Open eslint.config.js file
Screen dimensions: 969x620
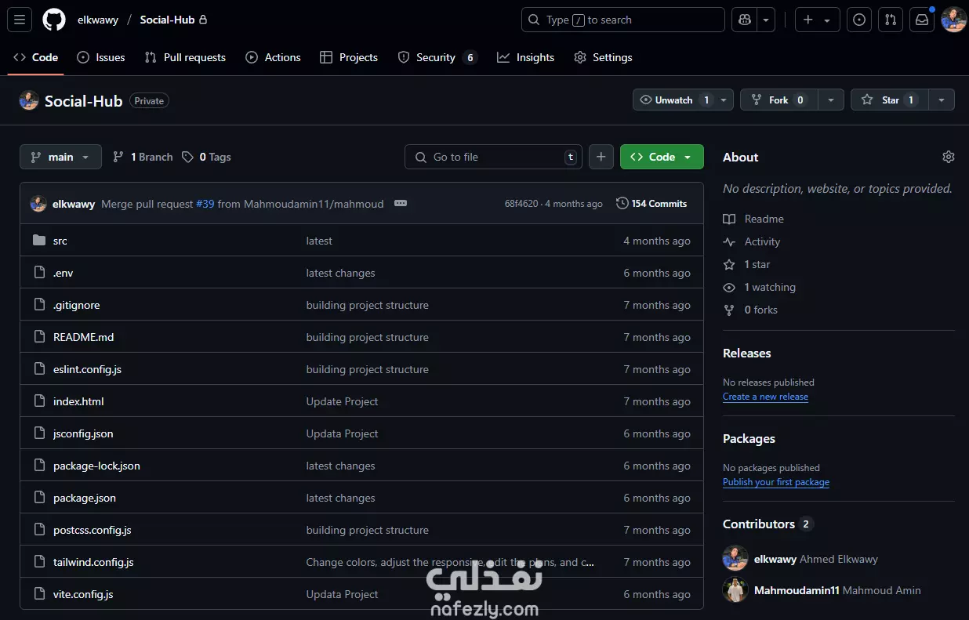click(x=87, y=369)
